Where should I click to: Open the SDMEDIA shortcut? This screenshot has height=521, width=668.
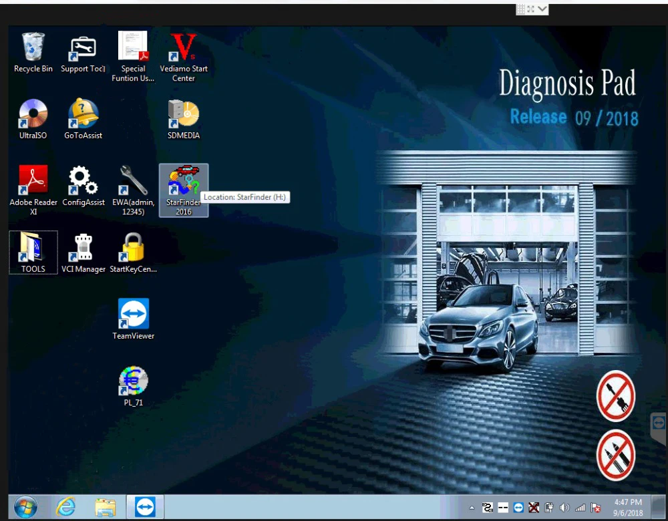[184, 120]
